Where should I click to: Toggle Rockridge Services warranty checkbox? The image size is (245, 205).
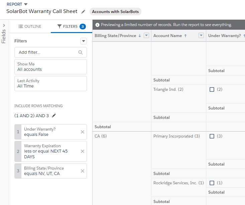[212, 183]
